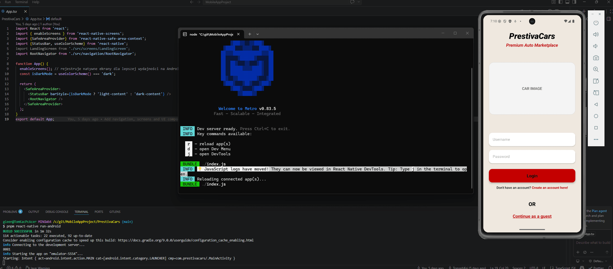Switch to DEBUG CONSOLE panel tab
613x269 pixels.
click(57, 212)
